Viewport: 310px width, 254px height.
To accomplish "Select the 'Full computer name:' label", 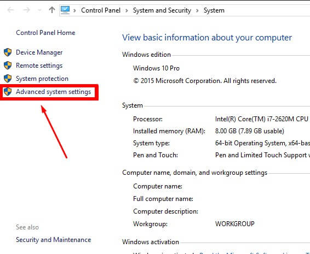I will click(163, 199).
